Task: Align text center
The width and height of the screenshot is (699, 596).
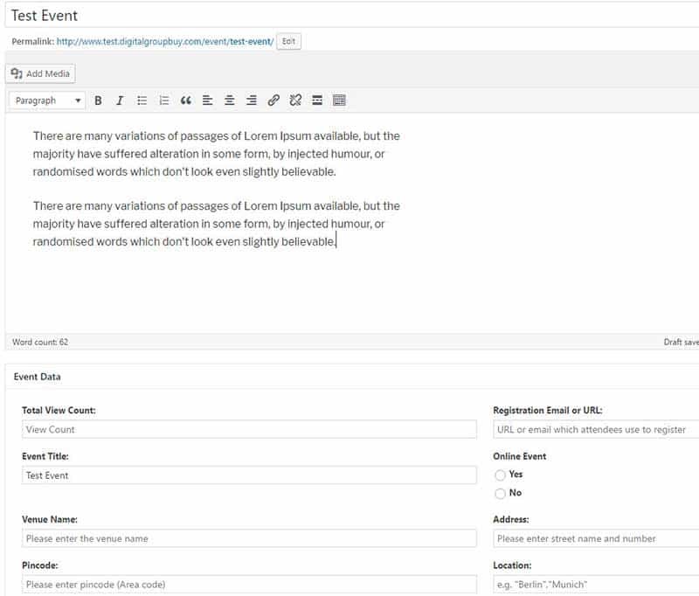Action: click(x=230, y=100)
